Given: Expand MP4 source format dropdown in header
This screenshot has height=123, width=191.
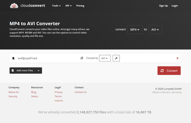Looking at the screenshot, I should (135, 29).
